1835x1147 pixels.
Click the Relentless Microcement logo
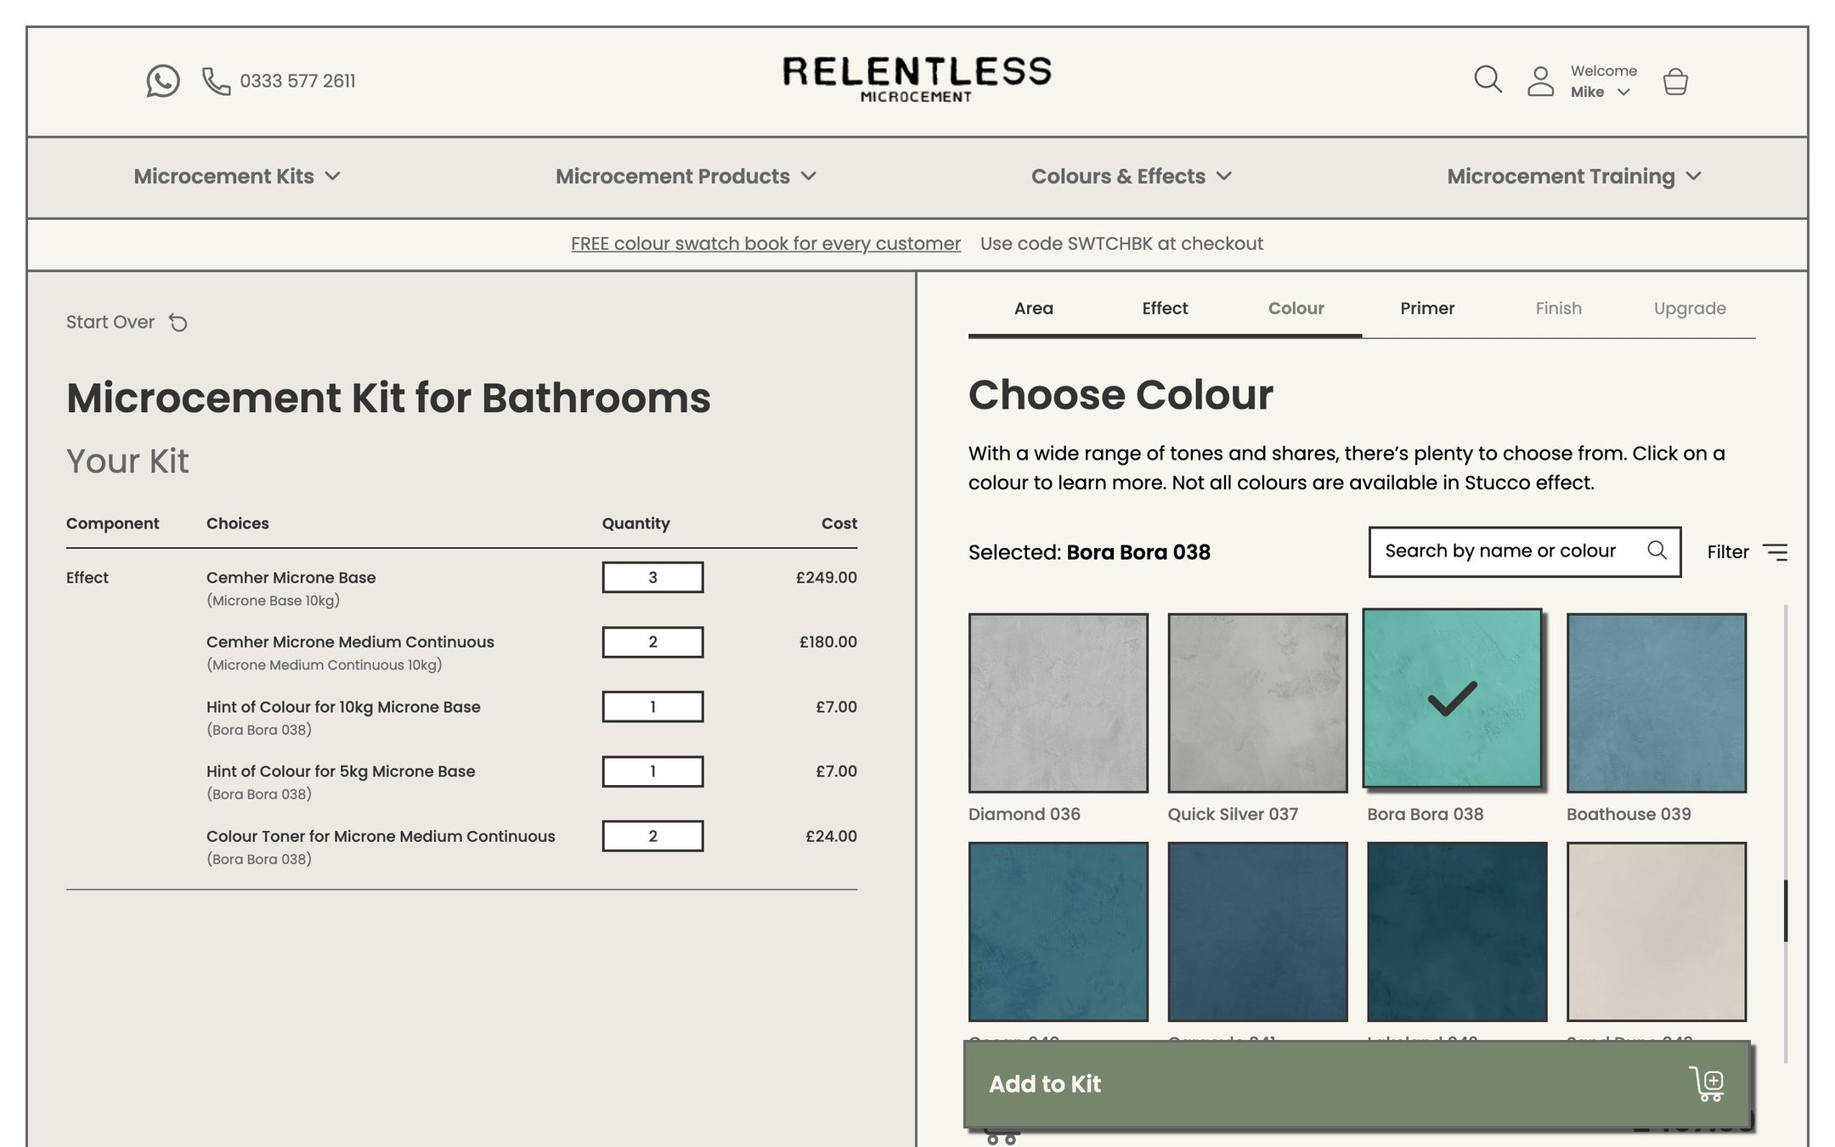coord(917,80)
